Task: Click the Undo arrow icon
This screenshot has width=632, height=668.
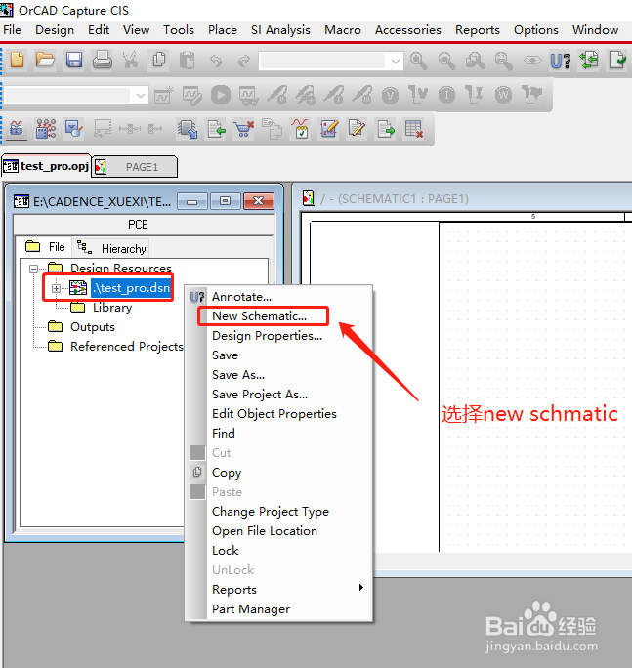Action: tap(216, 61)
